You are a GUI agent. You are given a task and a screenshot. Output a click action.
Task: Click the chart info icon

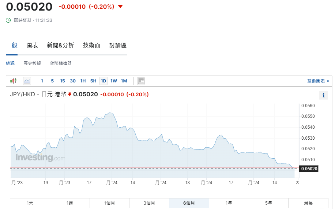pos(323,96)
